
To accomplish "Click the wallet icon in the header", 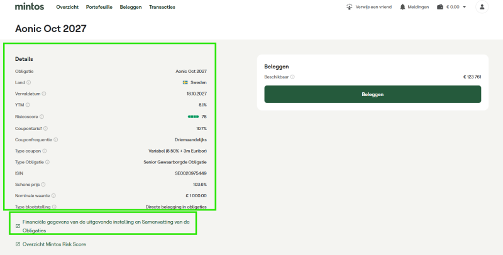I will click(x=439, y=7).
